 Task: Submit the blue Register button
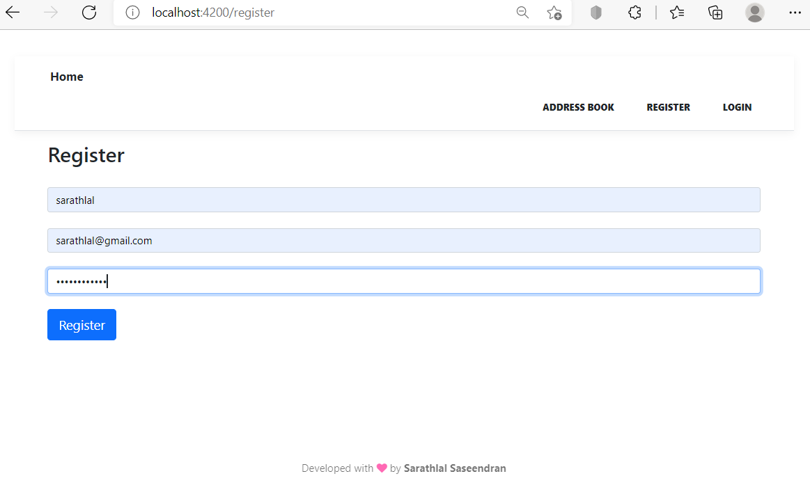click(x=81, y=325)
